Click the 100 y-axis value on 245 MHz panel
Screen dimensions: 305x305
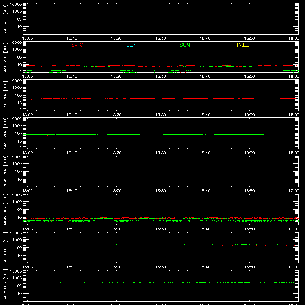[x=18, y=19]
